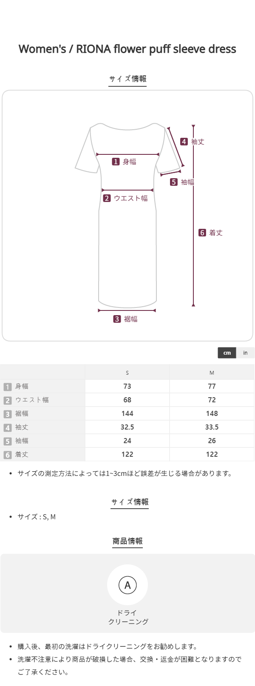Click the number 6 badge in the size table
Image resolution: width=255 pixels, height=686 pixels.
(8, 455)
